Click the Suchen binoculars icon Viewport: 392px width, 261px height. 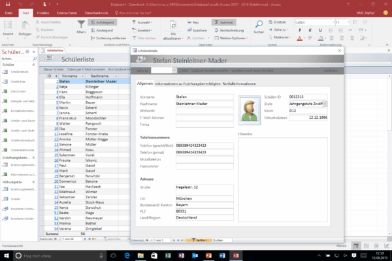click(x=259, y=26)
